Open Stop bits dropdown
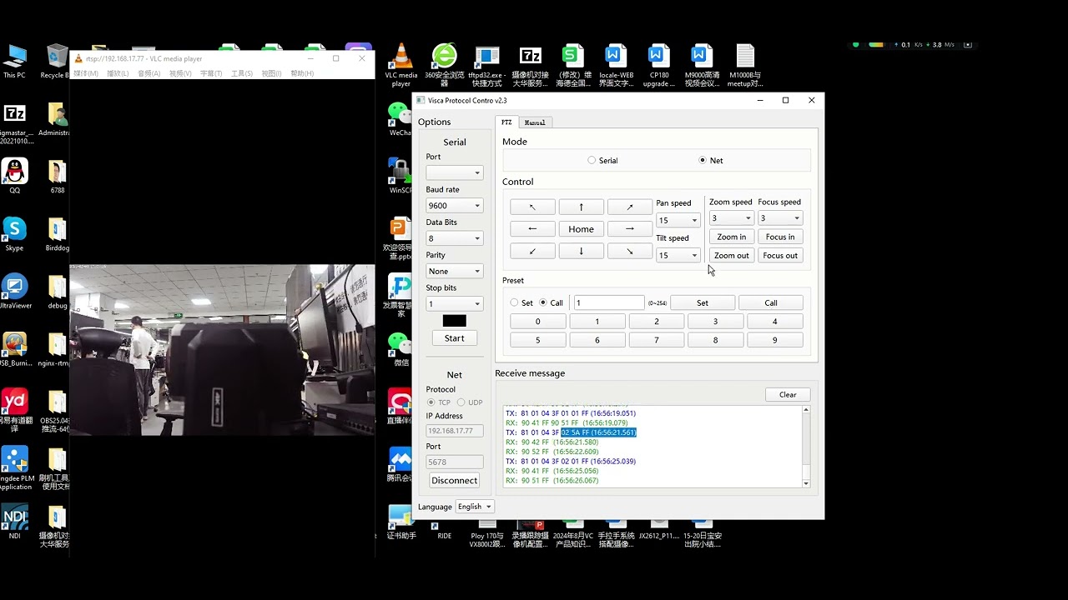The height and width of the screenshot is (600, 1068). coord(454,304)
